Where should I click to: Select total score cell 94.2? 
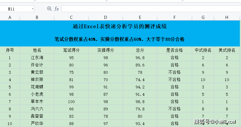140,87
